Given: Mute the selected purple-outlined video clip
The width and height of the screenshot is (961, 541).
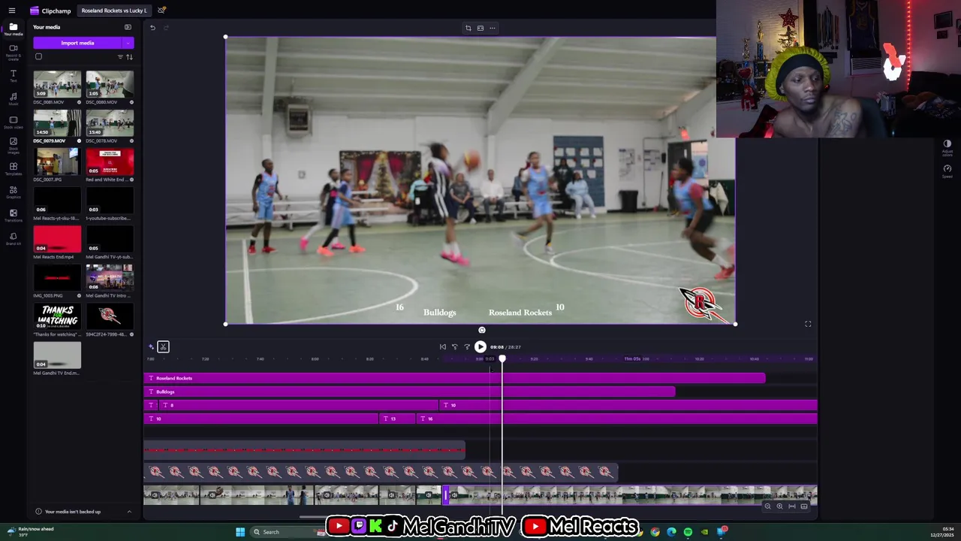Looking at the screenshot, I should [454, 495].
